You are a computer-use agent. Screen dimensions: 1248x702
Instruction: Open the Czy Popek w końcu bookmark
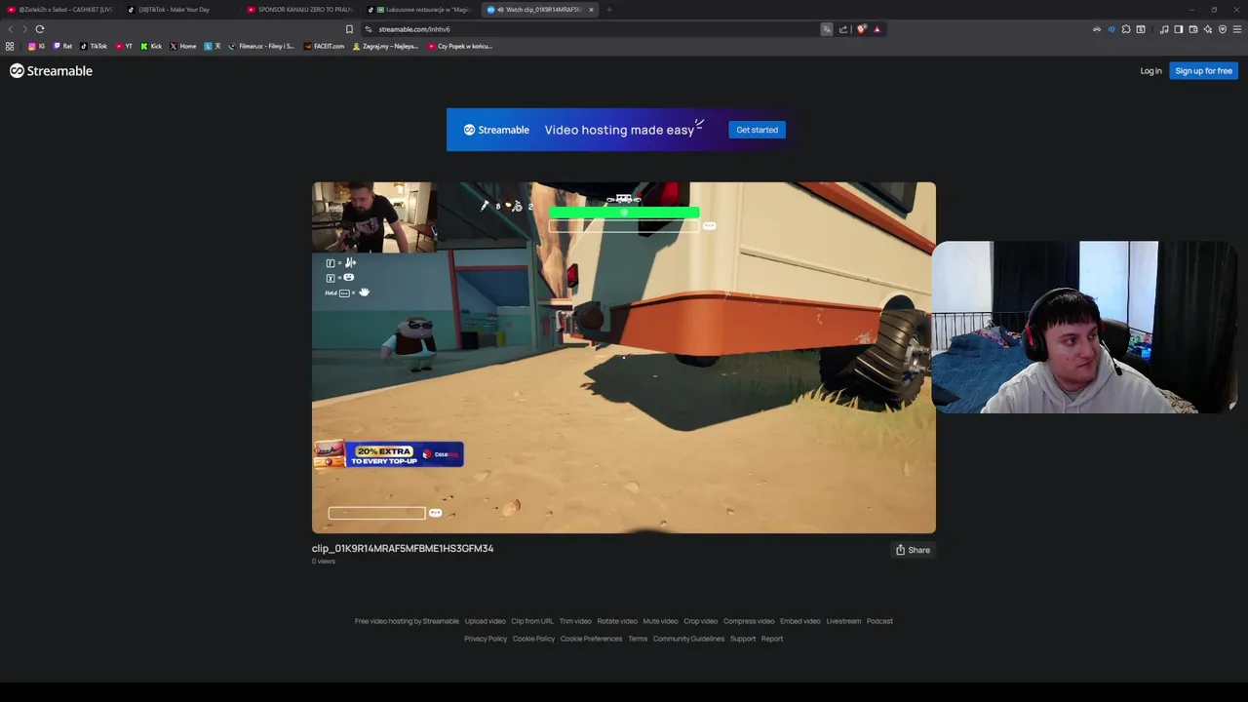tap(460, 46)
